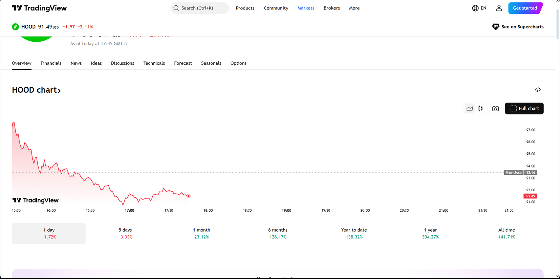Image resolution: width=560 pixels, height=279 pixels.
Task: Click the Prev close 93.46 label
Action: pos(520,172)
